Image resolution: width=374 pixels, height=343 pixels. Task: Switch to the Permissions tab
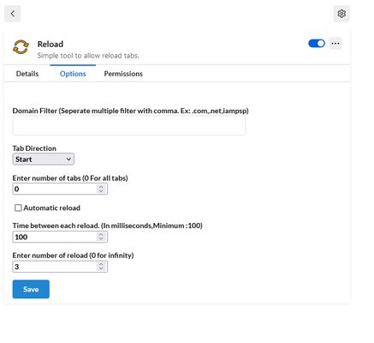(123, 74)
